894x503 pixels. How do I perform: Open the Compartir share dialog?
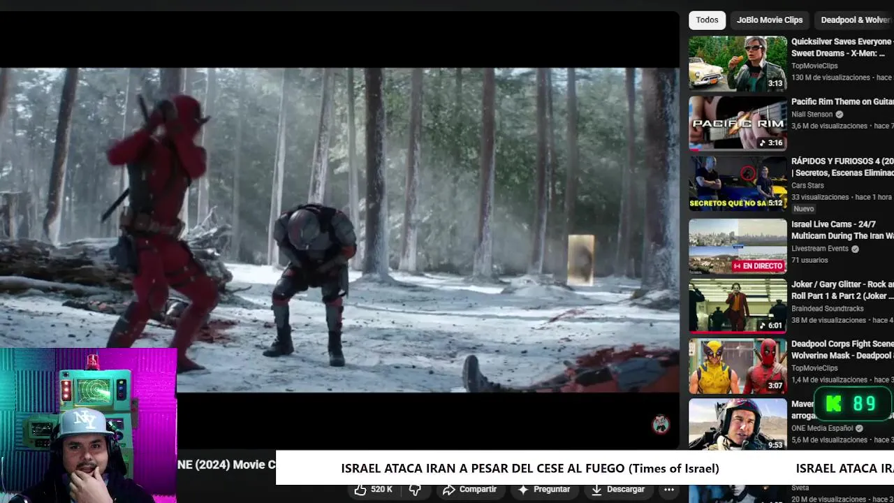pos(469,490)
